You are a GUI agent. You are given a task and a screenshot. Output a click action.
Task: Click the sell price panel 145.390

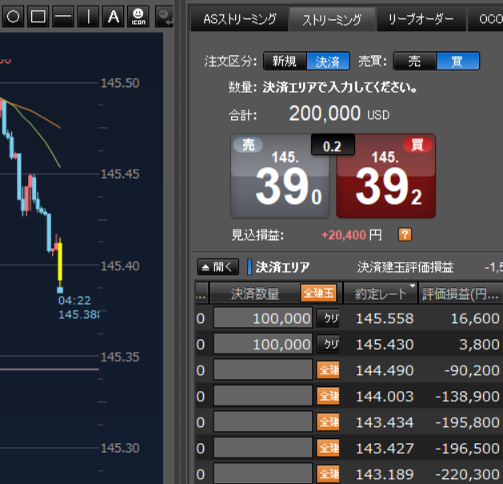coord(280,176)
